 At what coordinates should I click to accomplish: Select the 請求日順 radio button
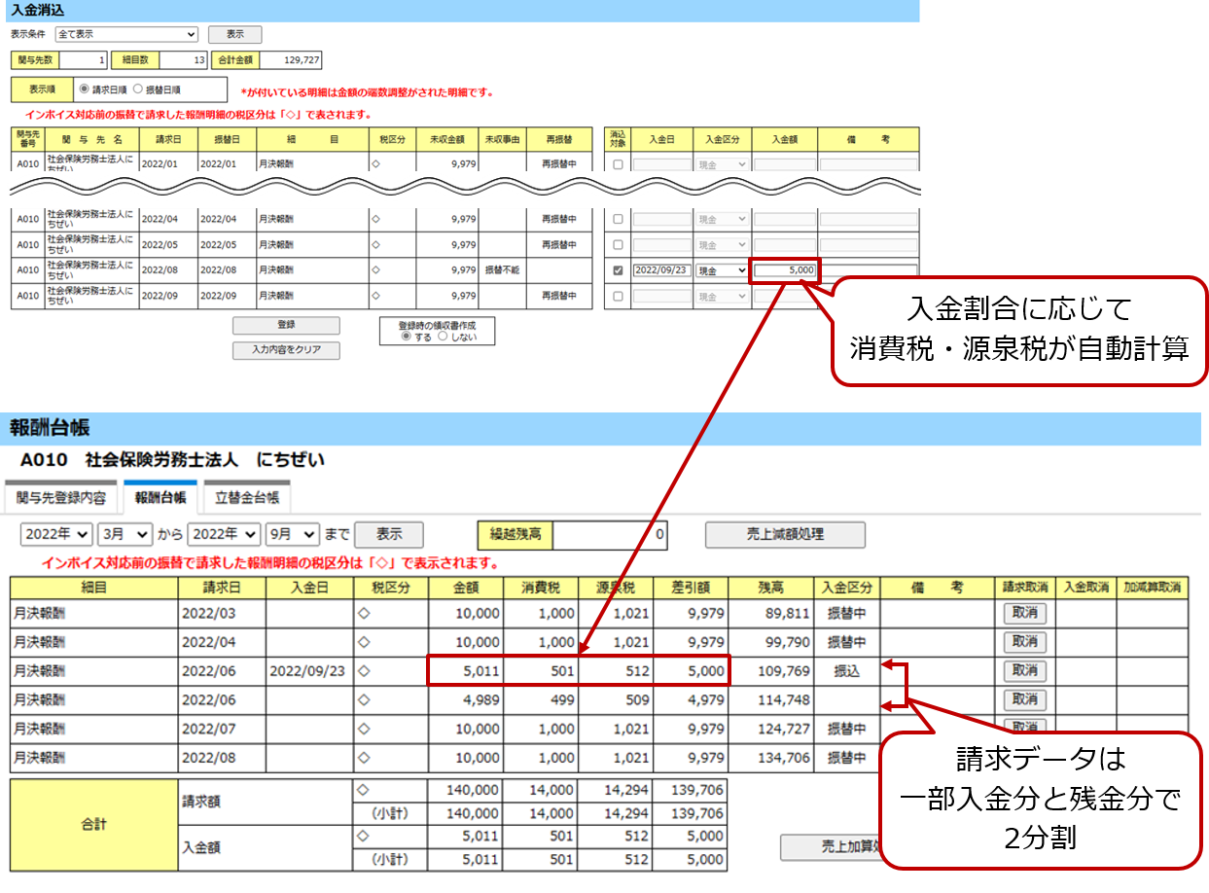coord(84,89)
